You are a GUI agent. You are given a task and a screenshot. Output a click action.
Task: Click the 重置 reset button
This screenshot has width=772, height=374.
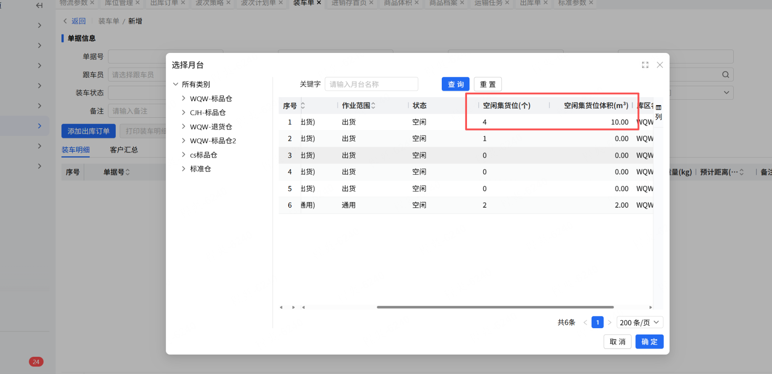click(488, 84)
